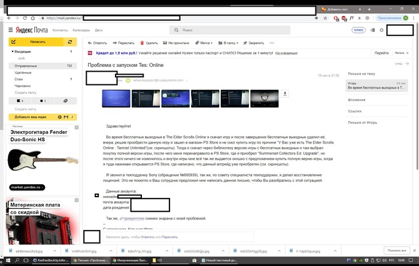419x266 pixels.
Task: Open the В папку dropdown
Action: (x=228, y=43)
